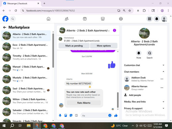Open File Explorer from taskbar

coord(29,126)
